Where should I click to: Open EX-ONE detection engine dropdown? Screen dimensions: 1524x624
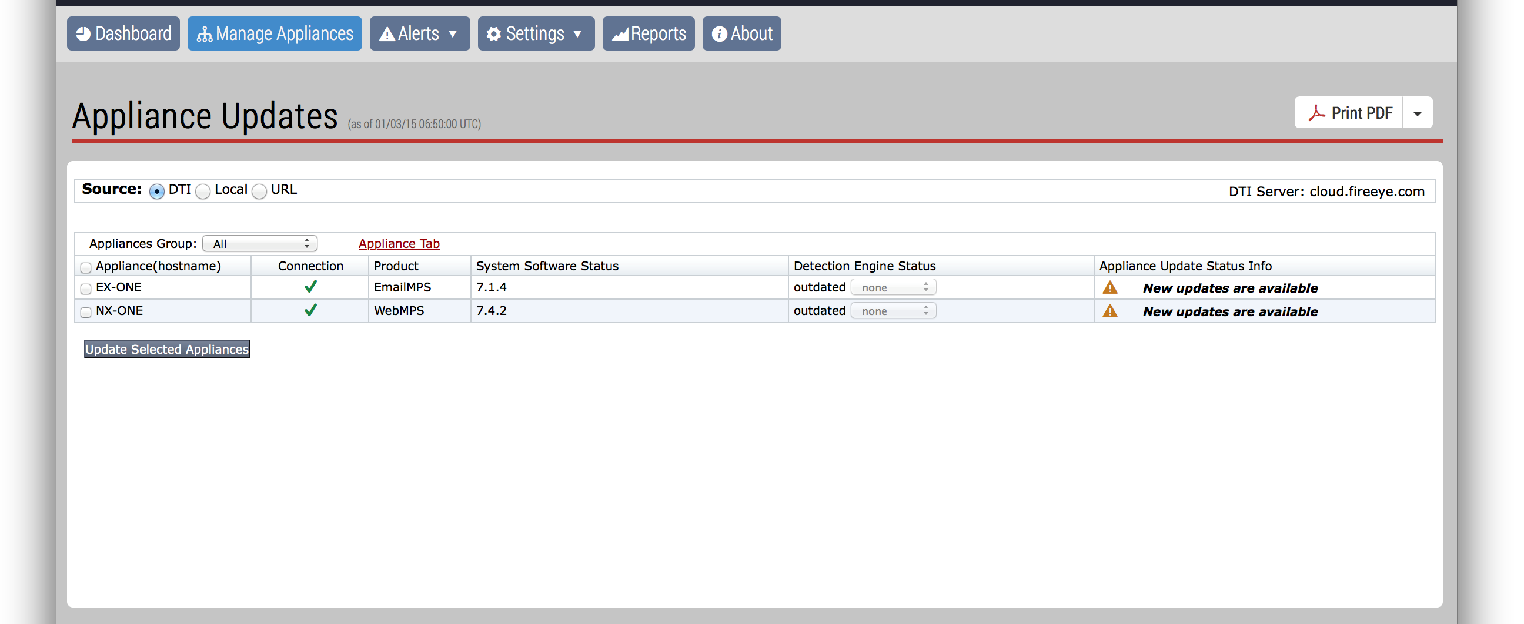[893, 287]
